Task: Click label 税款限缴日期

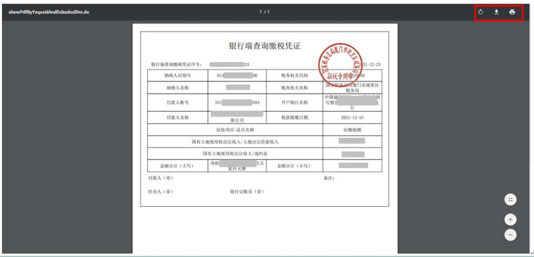Action: click(294, 117)
